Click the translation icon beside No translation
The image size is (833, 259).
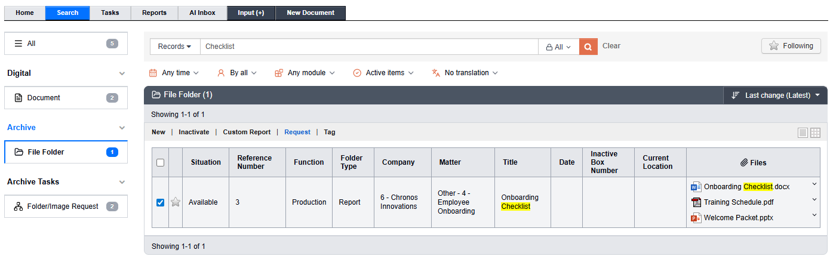(x=436, y=73)
